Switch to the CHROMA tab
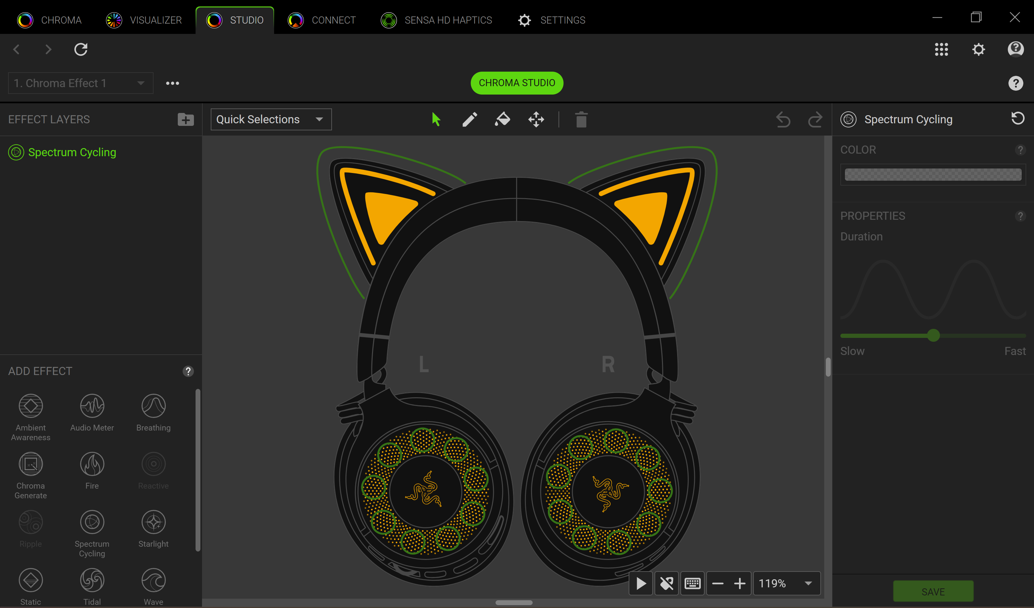The height and width of the screenshot is (608, 1034). pyautogui.click(x=49, y=20)
